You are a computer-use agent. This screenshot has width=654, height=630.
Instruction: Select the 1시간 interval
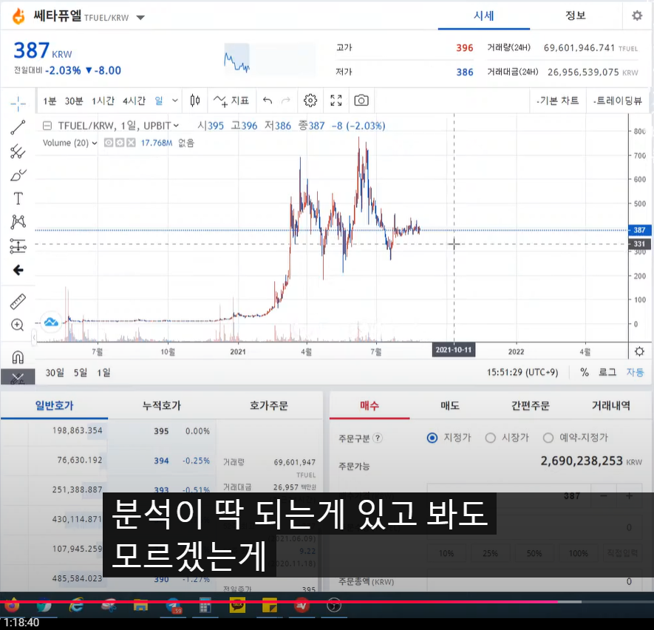point(103,101)
